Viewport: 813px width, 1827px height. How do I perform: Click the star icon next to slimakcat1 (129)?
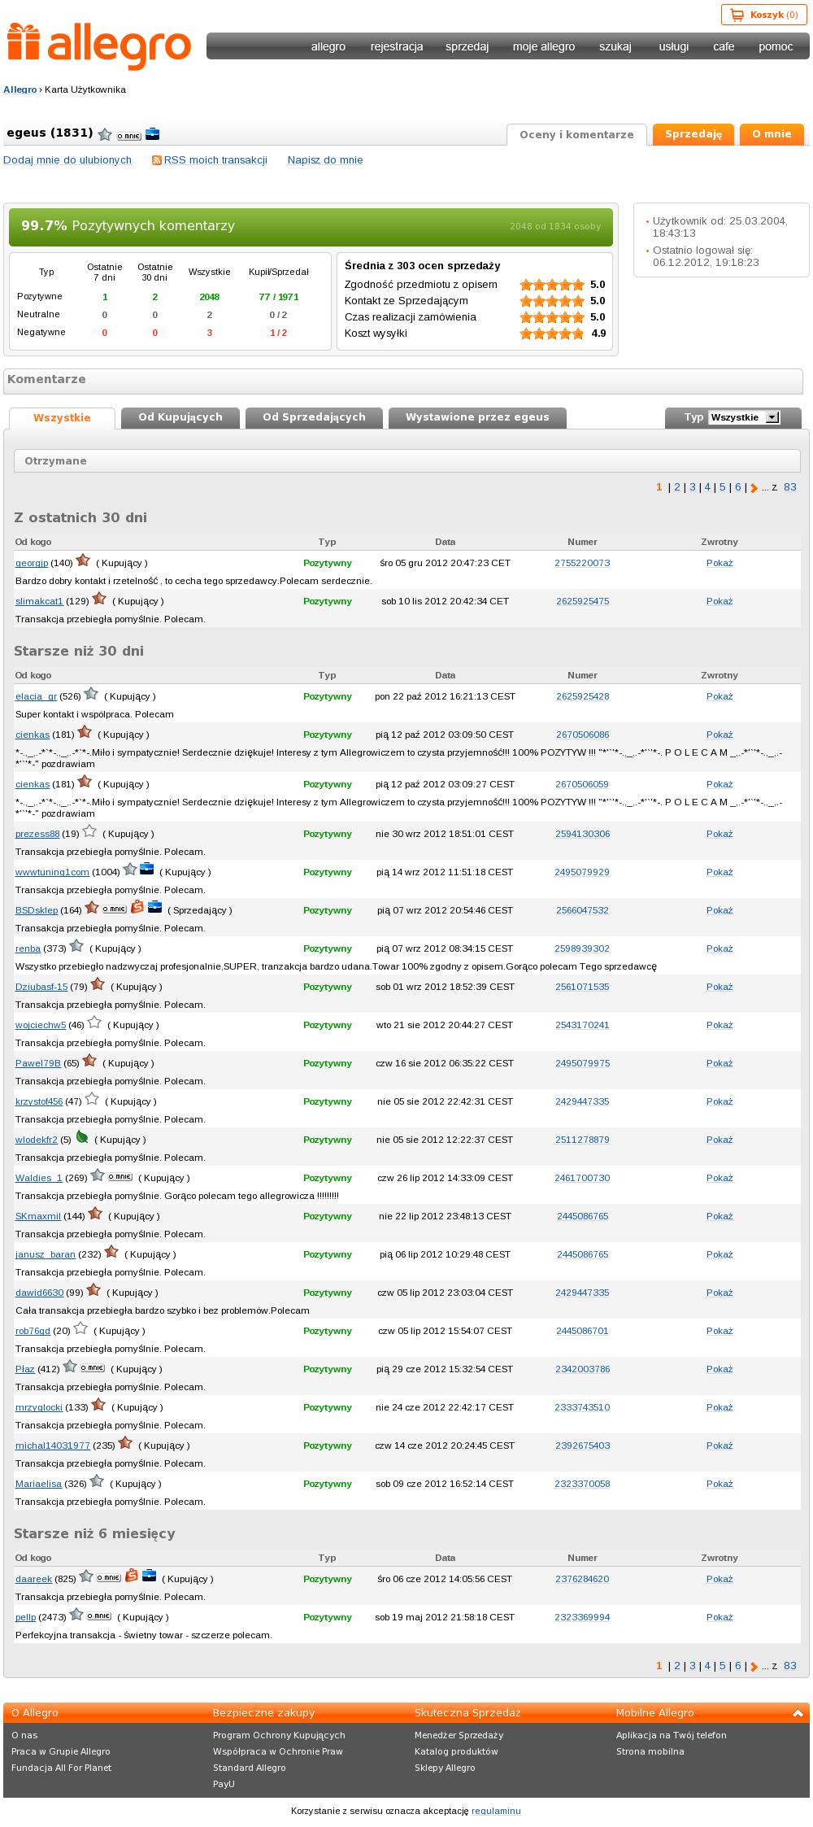[99, 599]
